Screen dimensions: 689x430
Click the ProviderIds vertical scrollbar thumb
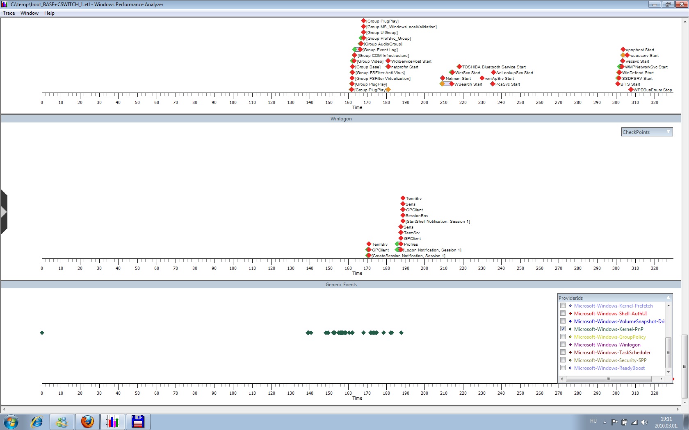point(668,353)
